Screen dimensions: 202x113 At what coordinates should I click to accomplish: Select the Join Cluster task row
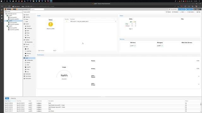[x=102, y=111]
